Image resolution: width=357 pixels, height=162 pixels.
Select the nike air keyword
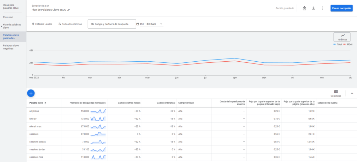coord(33,119)
